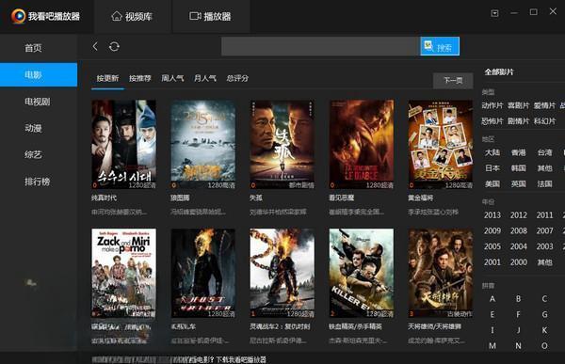Sort by 按更新 tab
Viewport: 565px width, 364px height.
(x=107, y=78)
